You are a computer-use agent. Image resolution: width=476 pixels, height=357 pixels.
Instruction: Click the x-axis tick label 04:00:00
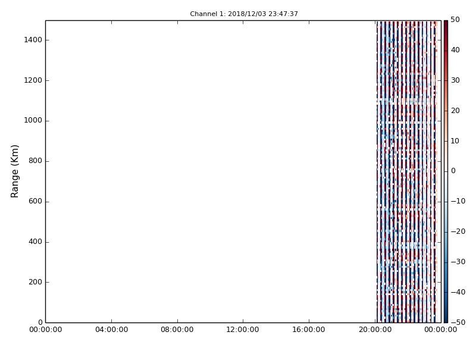[x=111, y=330]
